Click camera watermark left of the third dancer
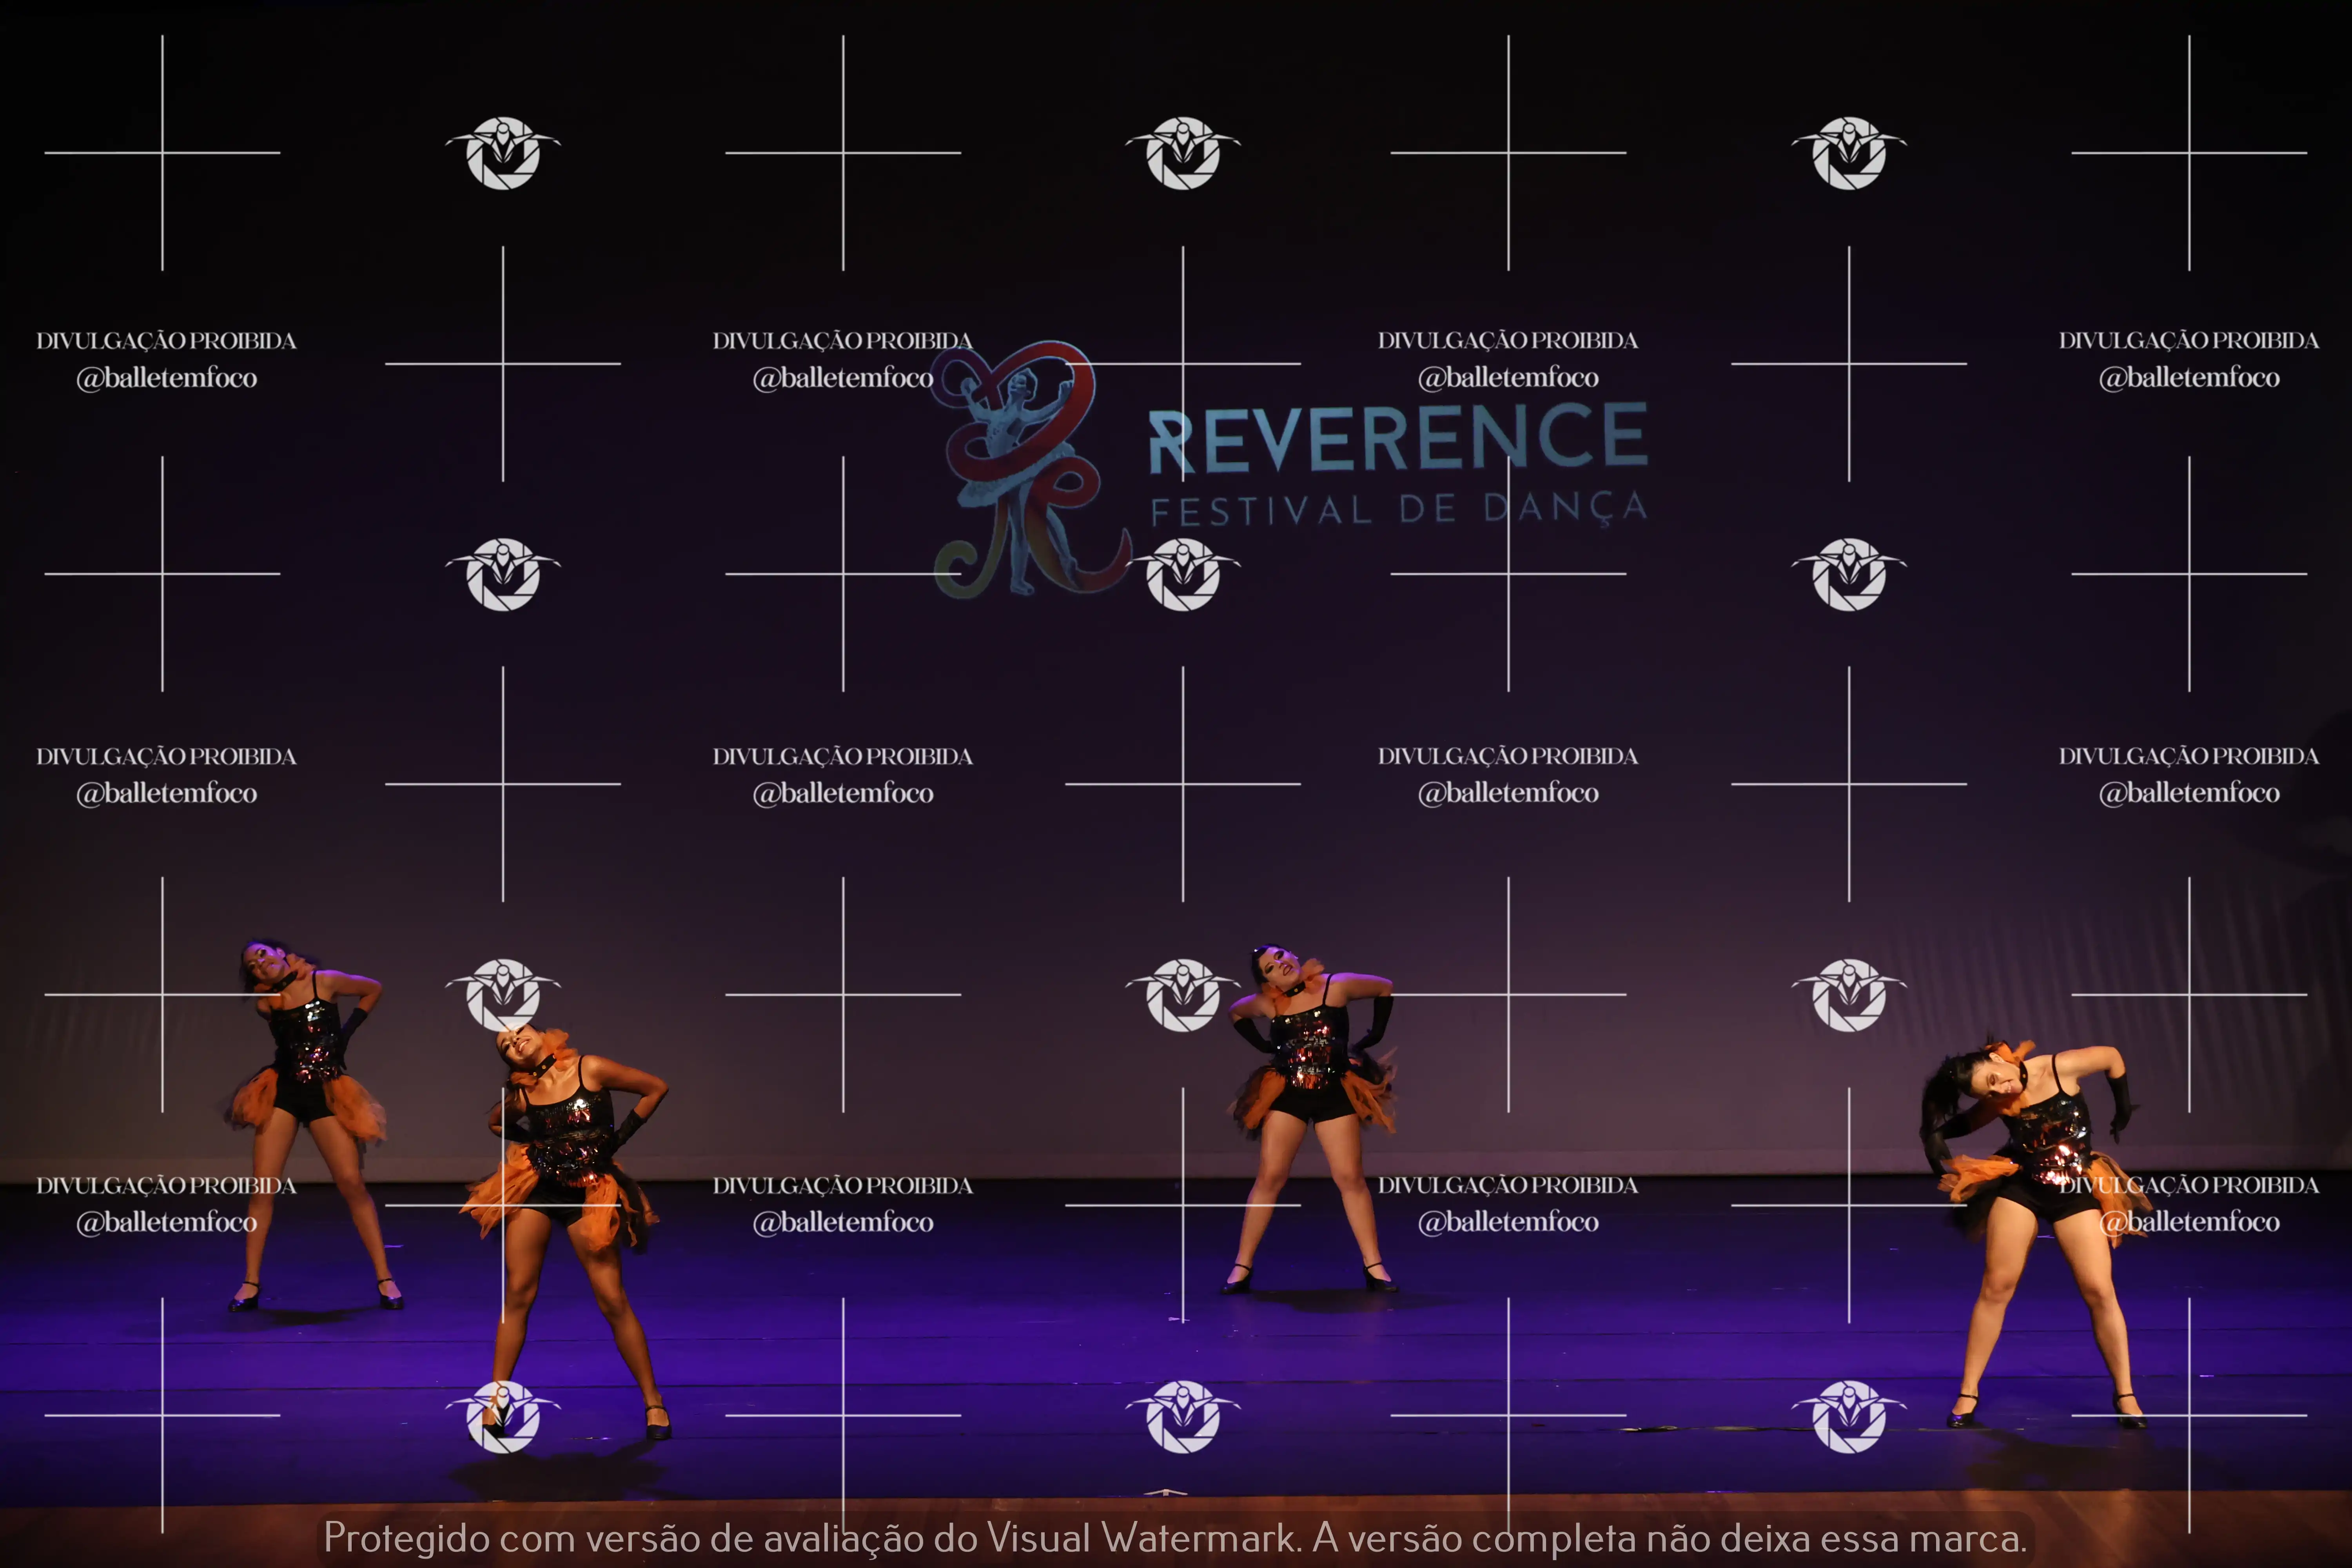Image resolution: width=2352 pixels, height=1568 pixels. point(1183,994)
